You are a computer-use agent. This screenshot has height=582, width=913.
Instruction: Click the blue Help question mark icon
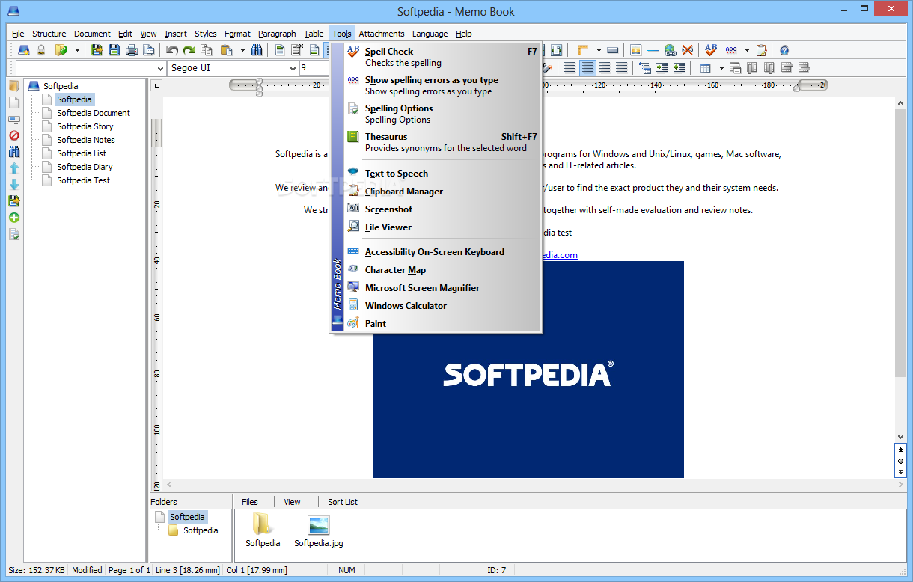pyautogui.click(x=784, y=51)
